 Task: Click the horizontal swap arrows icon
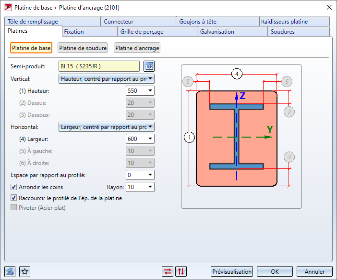pyautogui.click(x=168, y=271)
